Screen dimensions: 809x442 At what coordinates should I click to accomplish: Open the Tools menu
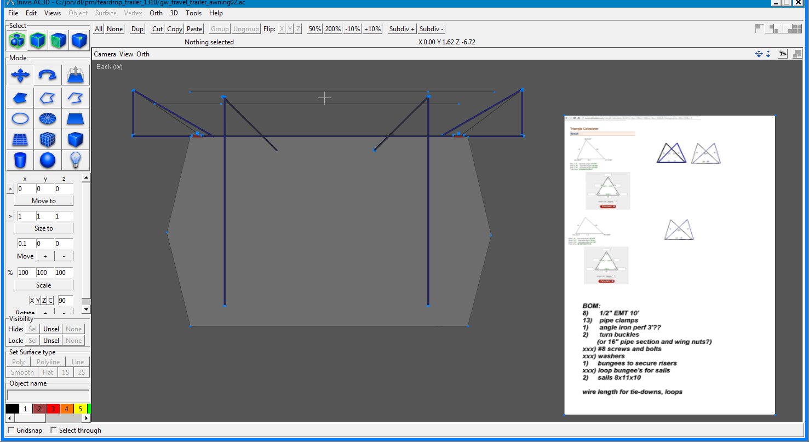point(193,13)
